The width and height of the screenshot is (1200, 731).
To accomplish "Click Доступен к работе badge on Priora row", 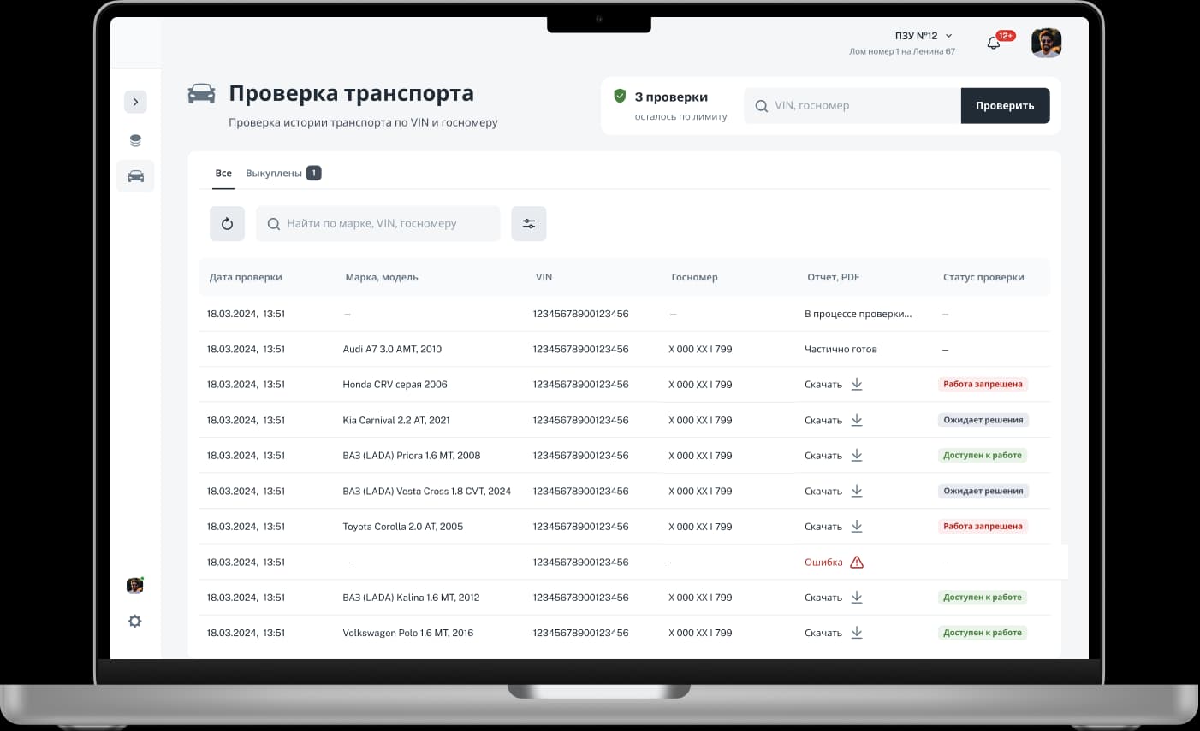I will pyautogui.click(x=983, y=456).
